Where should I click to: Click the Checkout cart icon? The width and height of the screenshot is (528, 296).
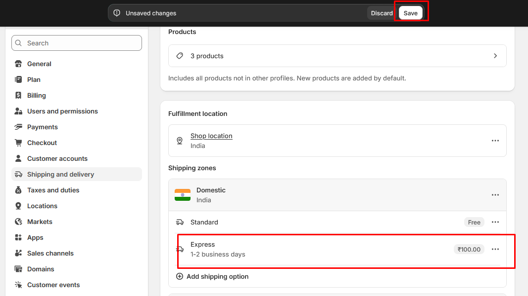tap(18, 143)
